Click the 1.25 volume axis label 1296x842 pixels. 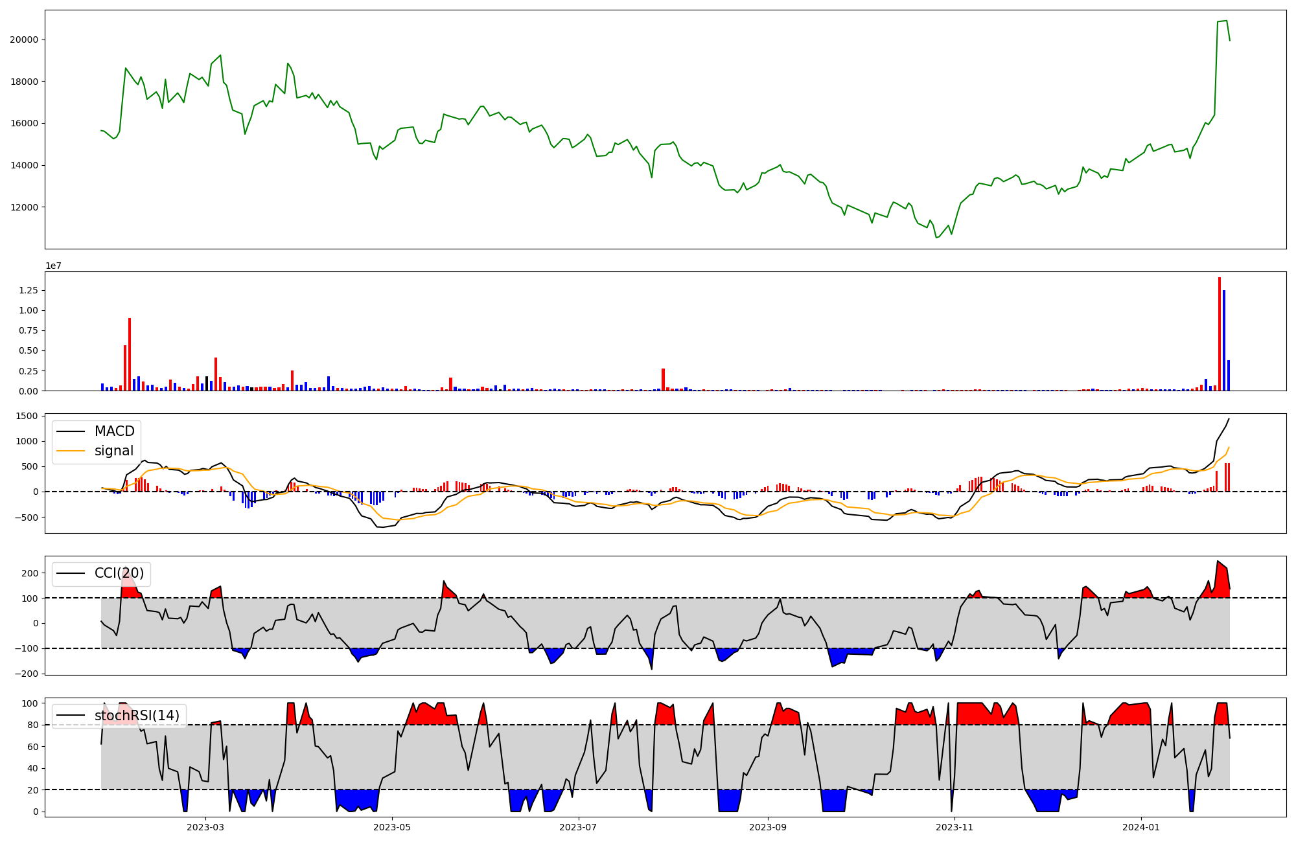(x=29, y=291)
